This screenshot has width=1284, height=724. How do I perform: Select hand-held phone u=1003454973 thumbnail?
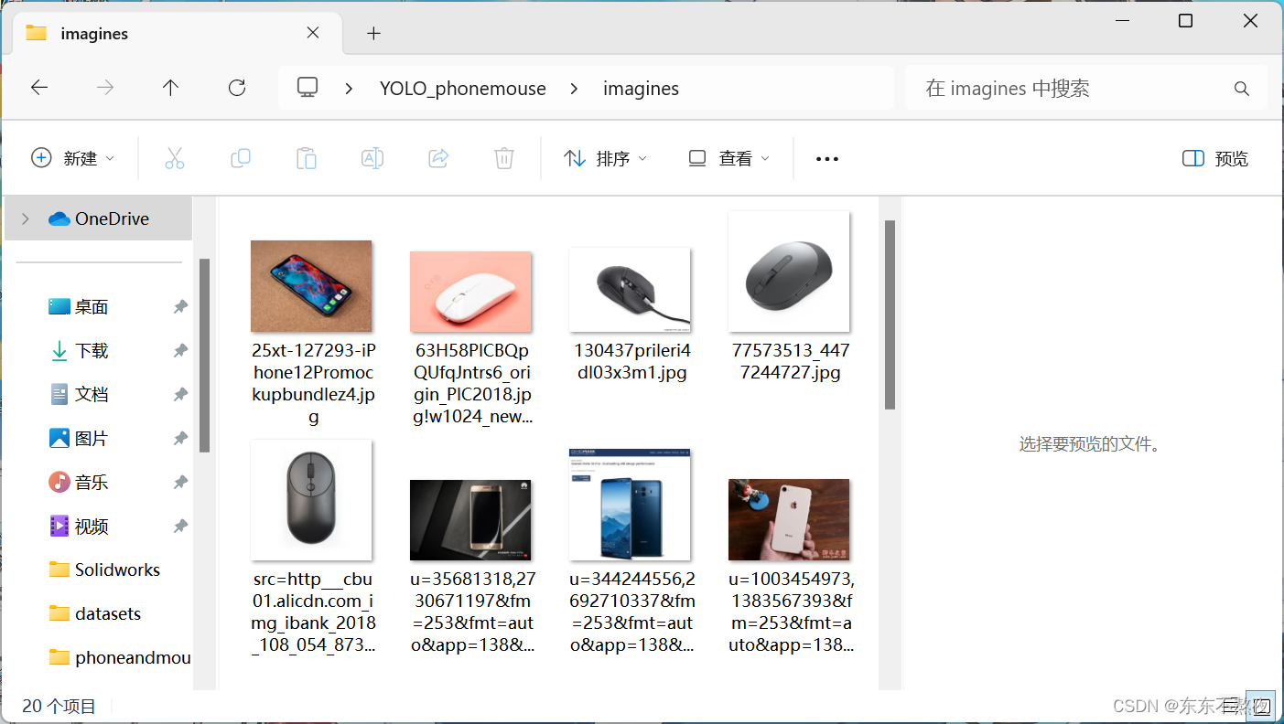[x=789, y=520]
